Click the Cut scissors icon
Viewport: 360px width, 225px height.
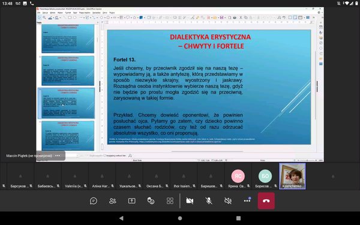point(241,17)
